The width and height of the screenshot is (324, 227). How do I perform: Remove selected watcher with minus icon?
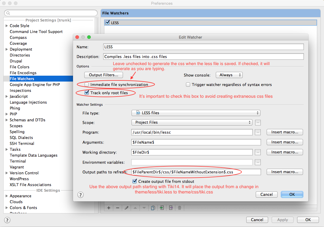[118, 208]
